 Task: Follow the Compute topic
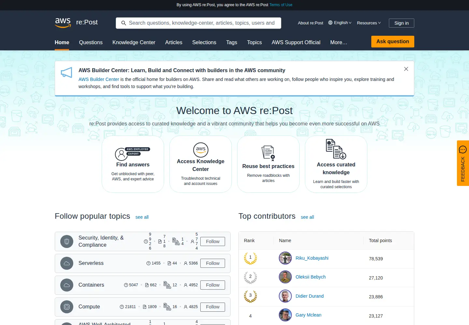[213, 307]
